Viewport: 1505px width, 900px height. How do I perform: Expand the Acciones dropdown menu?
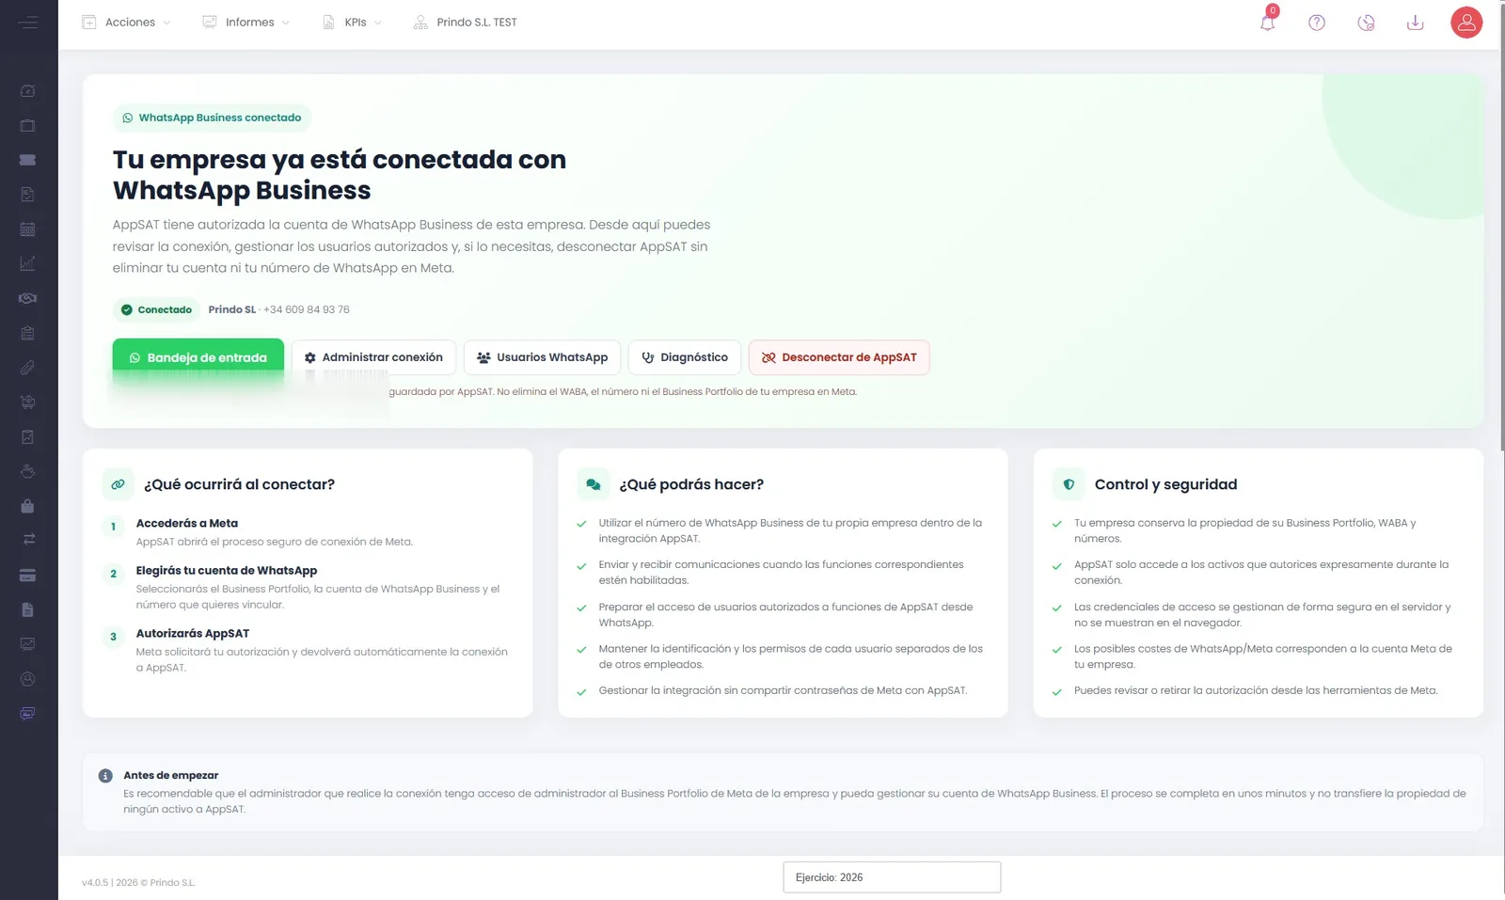pos(127,23)
